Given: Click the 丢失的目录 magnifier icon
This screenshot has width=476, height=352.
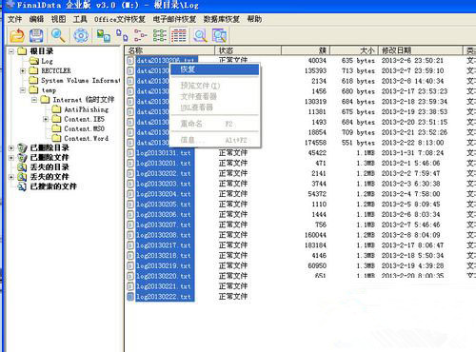Looking at the screenshot, I should point(22,167).
